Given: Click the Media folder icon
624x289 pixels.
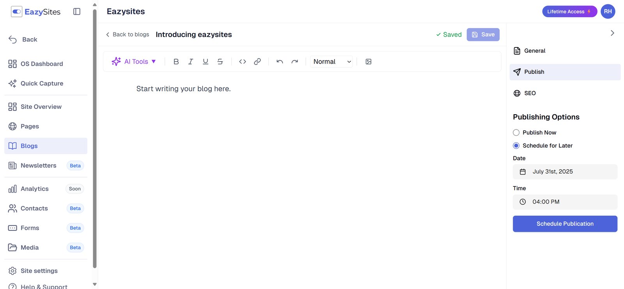Looking at the screenshot, I should tap(12, 247).
